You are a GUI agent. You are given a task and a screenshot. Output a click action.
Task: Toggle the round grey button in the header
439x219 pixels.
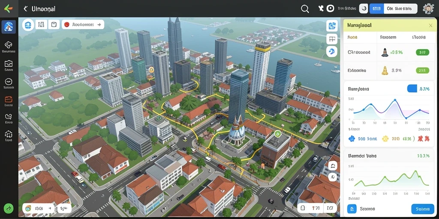pos(364,9)
